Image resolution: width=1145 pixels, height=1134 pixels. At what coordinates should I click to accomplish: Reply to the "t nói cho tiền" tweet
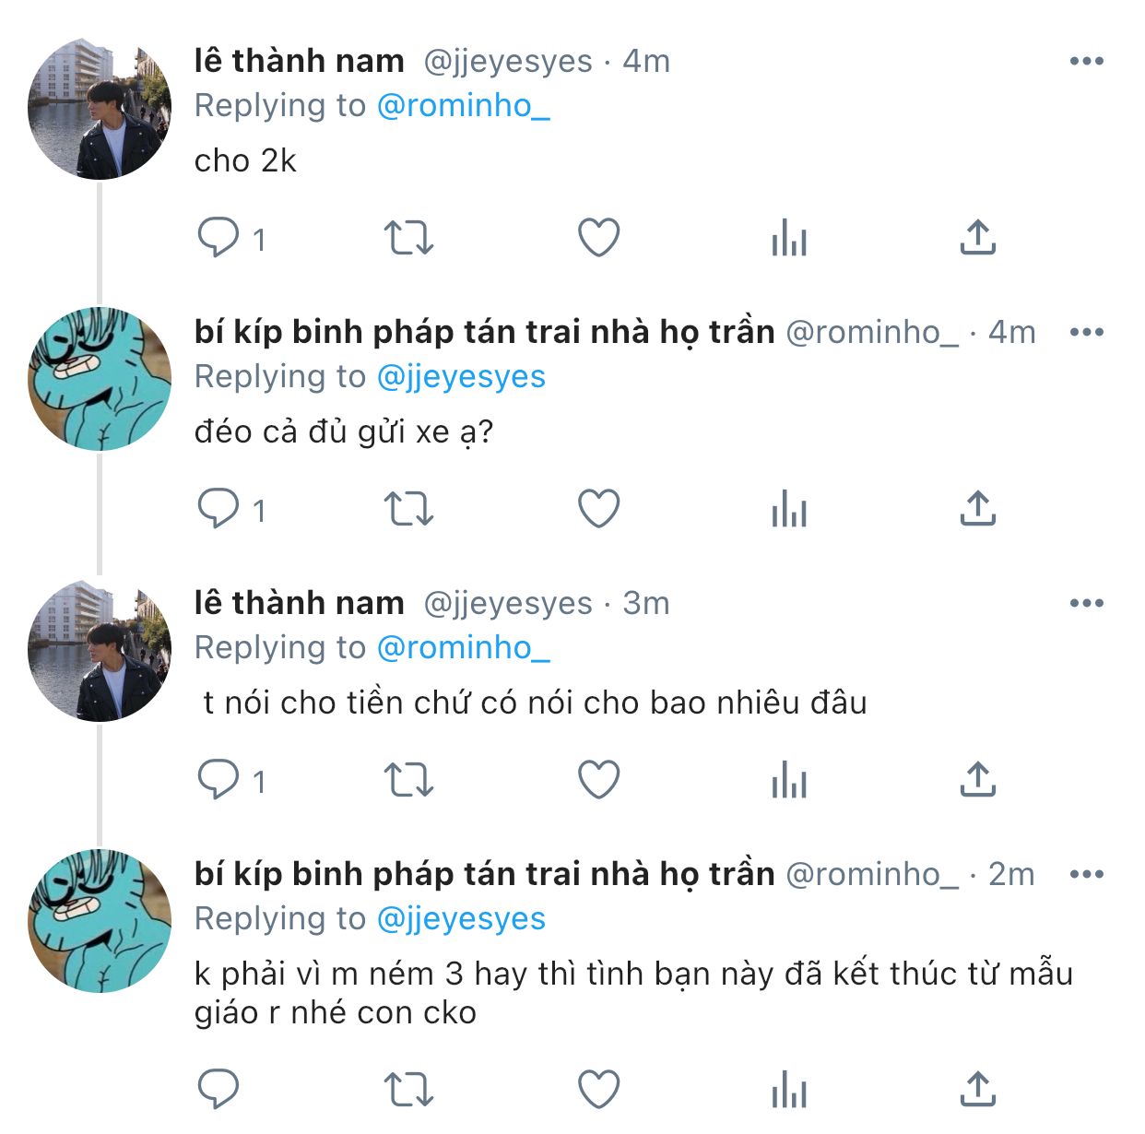pos(218,780)
